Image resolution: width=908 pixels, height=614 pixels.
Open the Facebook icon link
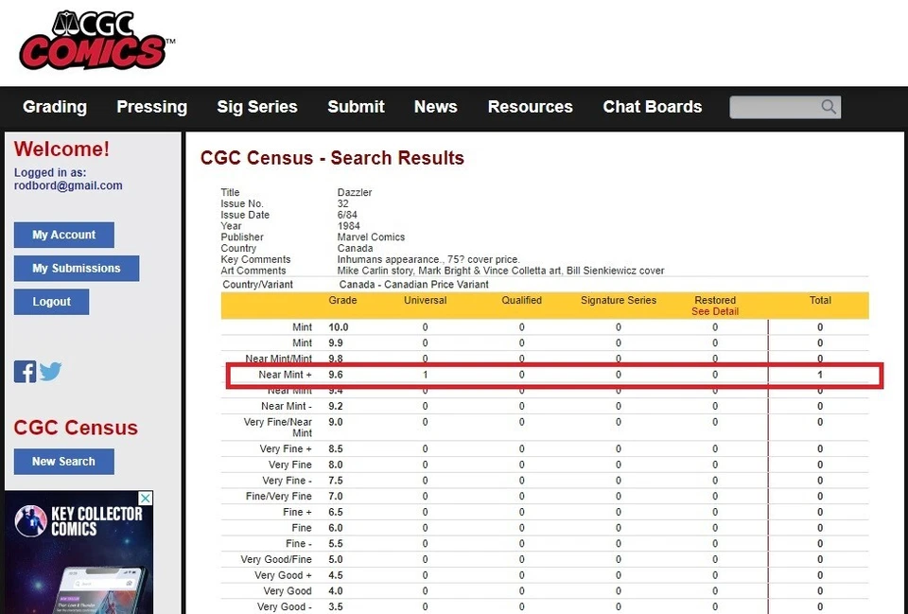click(x=25, y=371)
